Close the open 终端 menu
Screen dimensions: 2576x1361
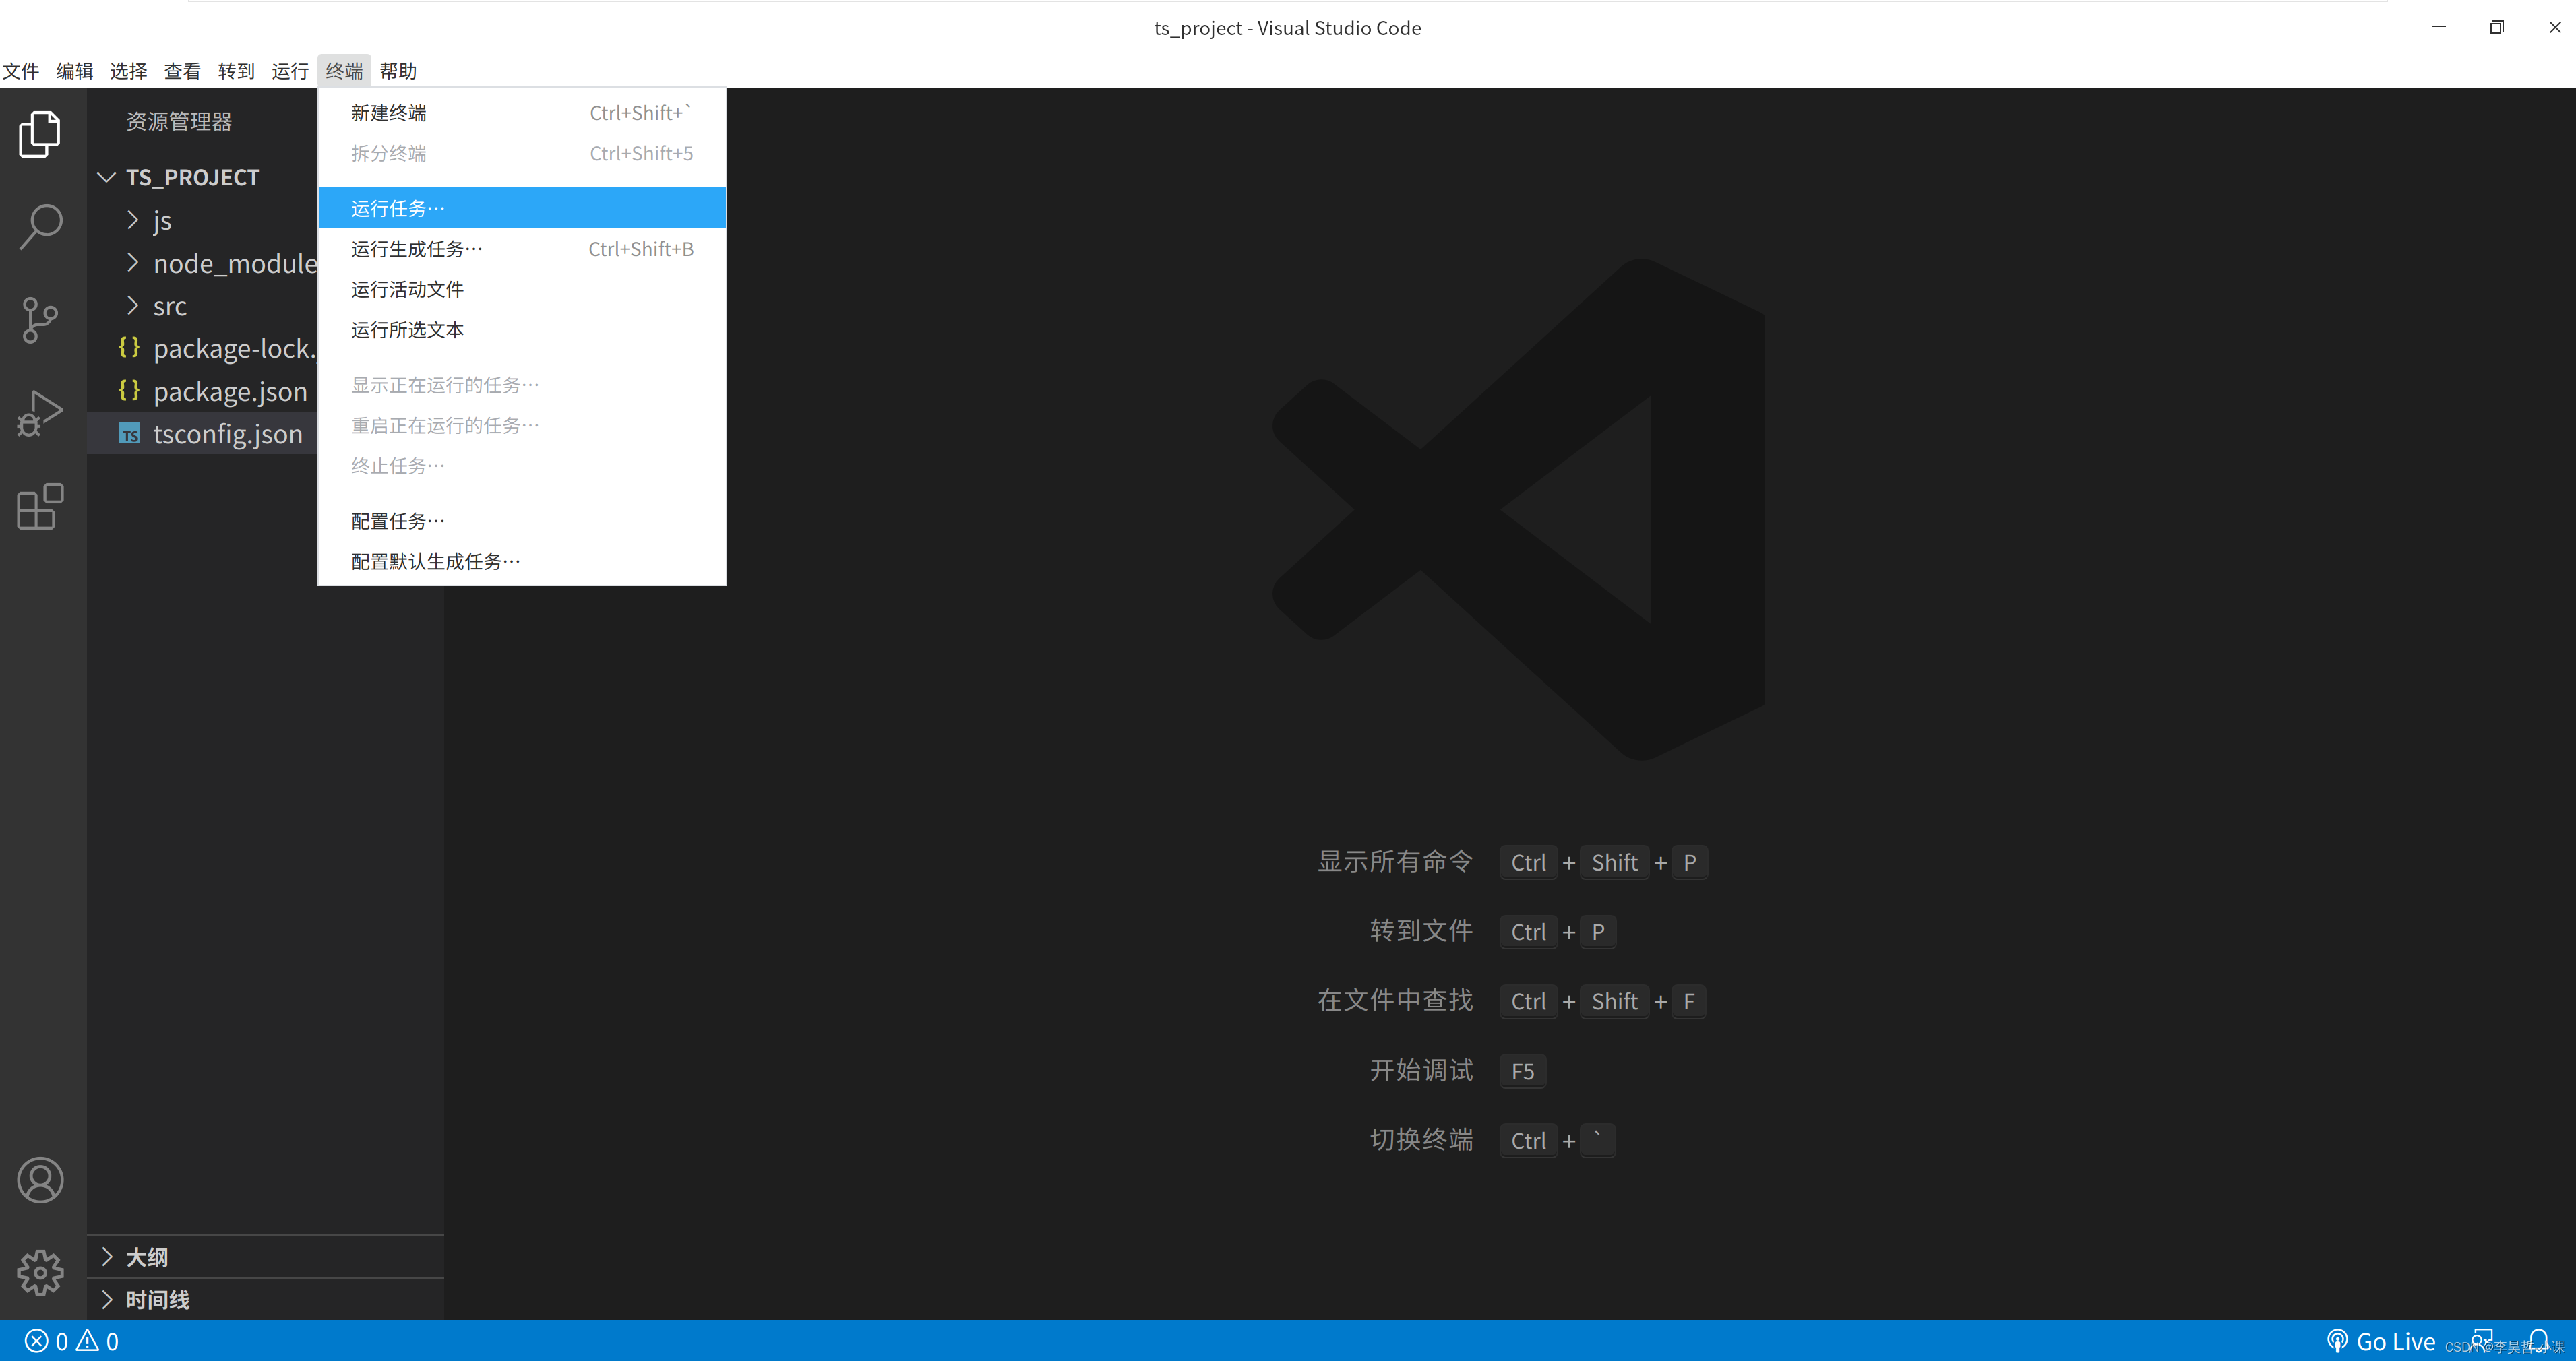point(345,71)
